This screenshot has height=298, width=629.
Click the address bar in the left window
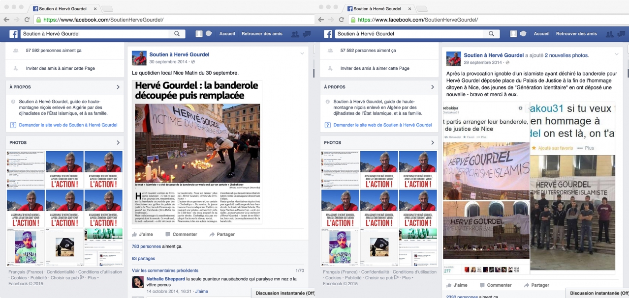(174, 20)
